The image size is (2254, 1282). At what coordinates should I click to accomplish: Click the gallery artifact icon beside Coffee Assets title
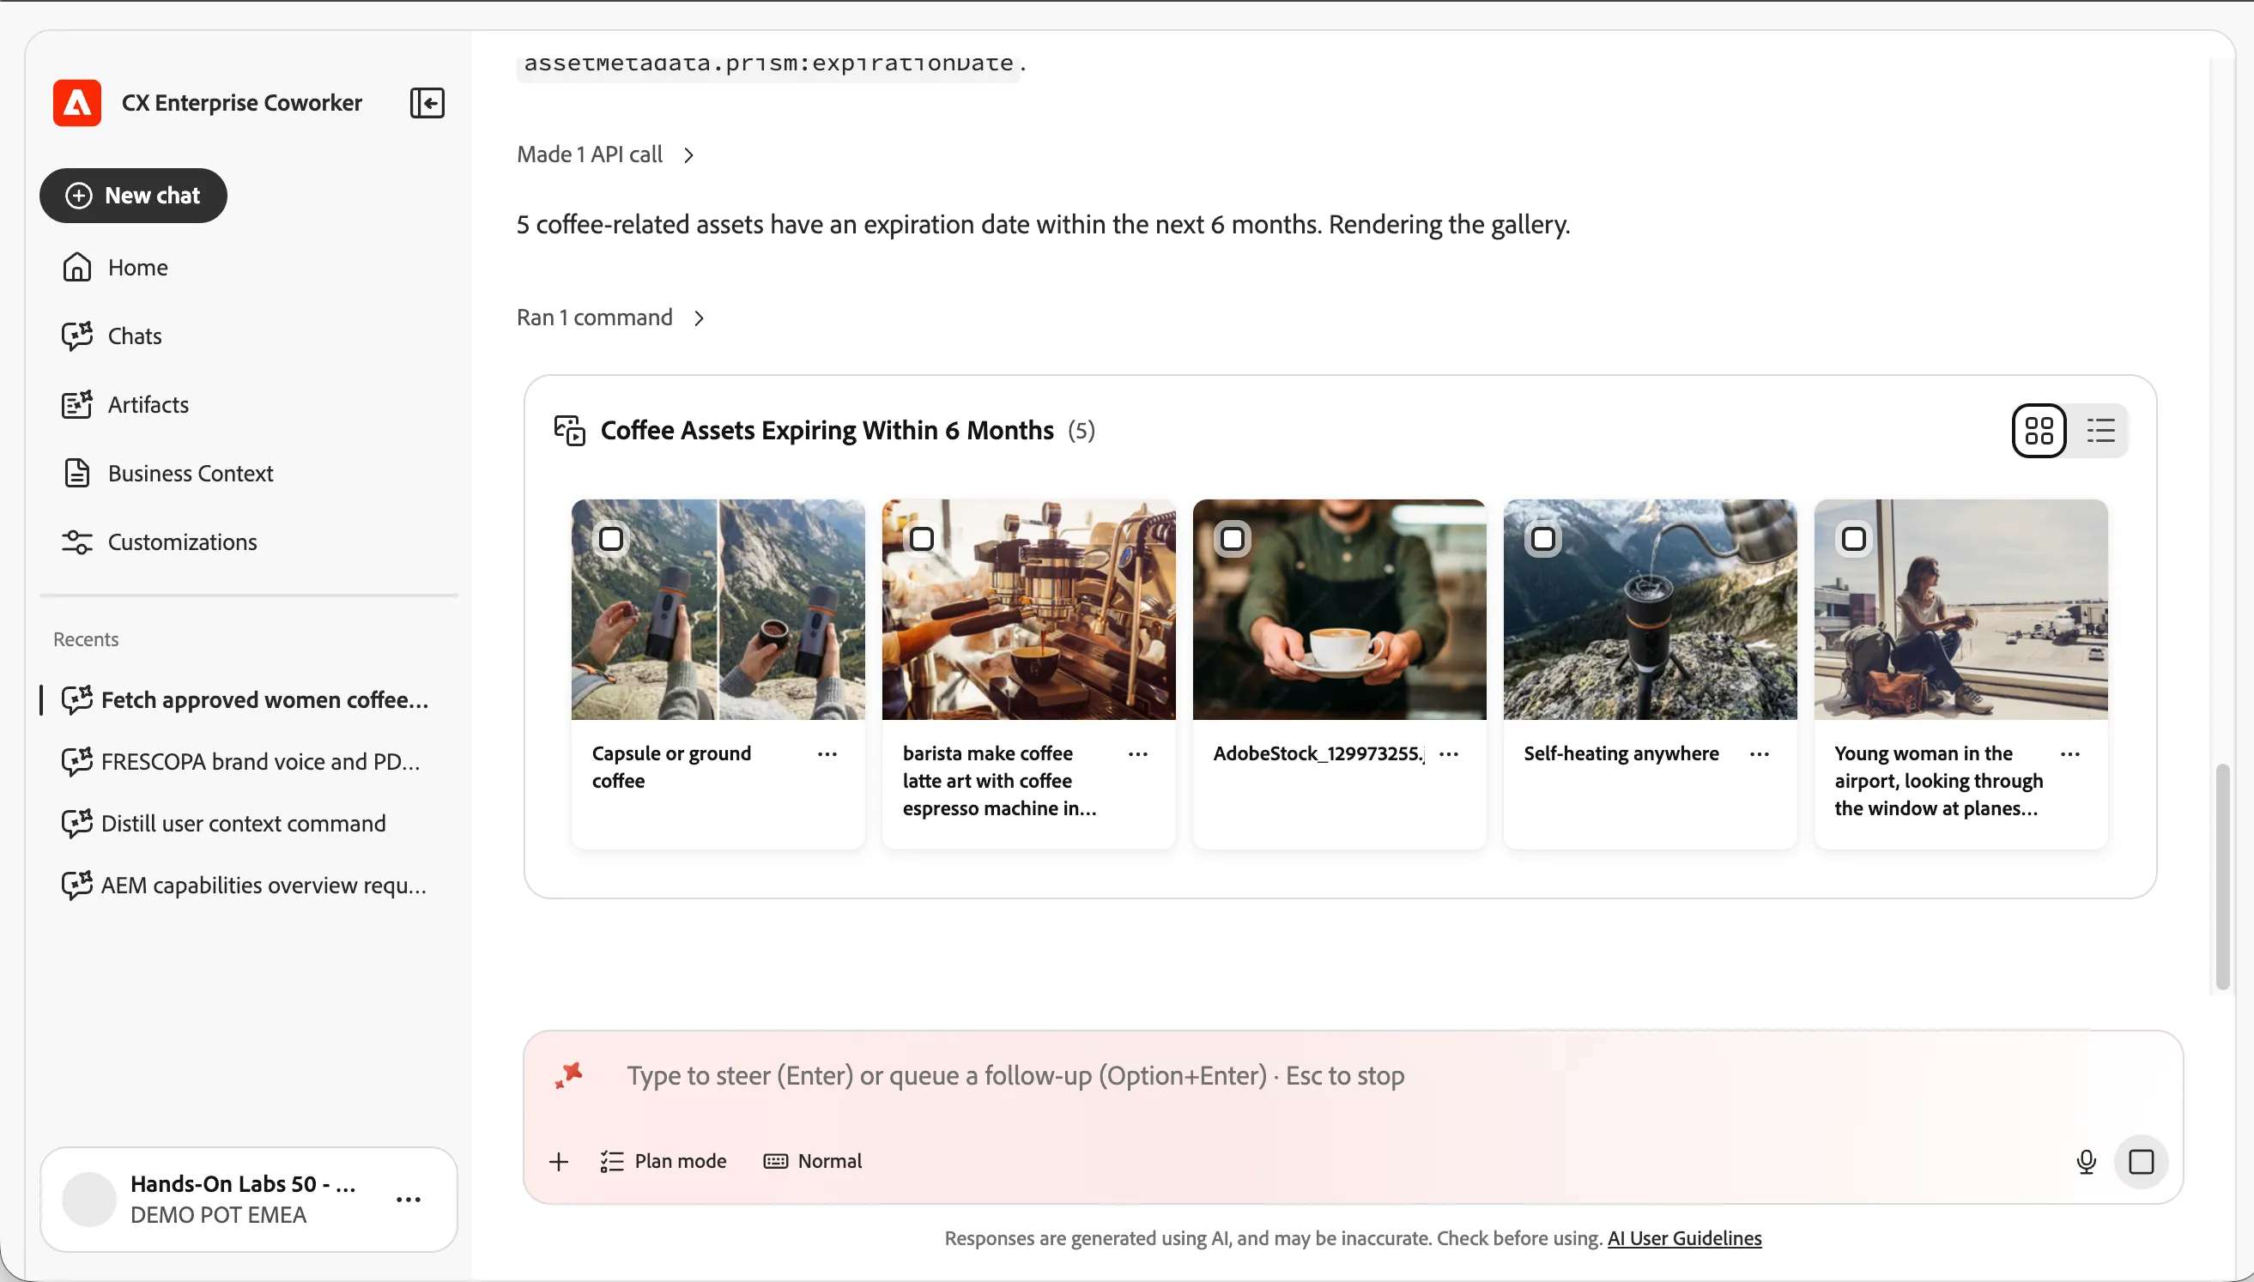(x=570, y=431)
